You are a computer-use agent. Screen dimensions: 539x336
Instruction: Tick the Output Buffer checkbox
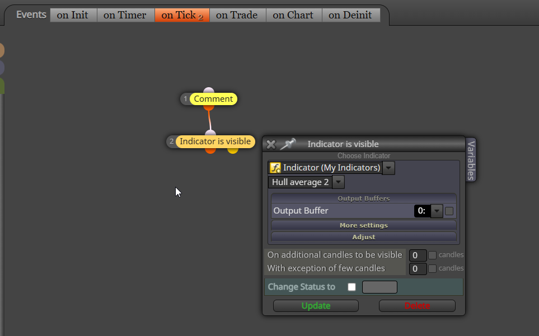click(x=449, y=211)
